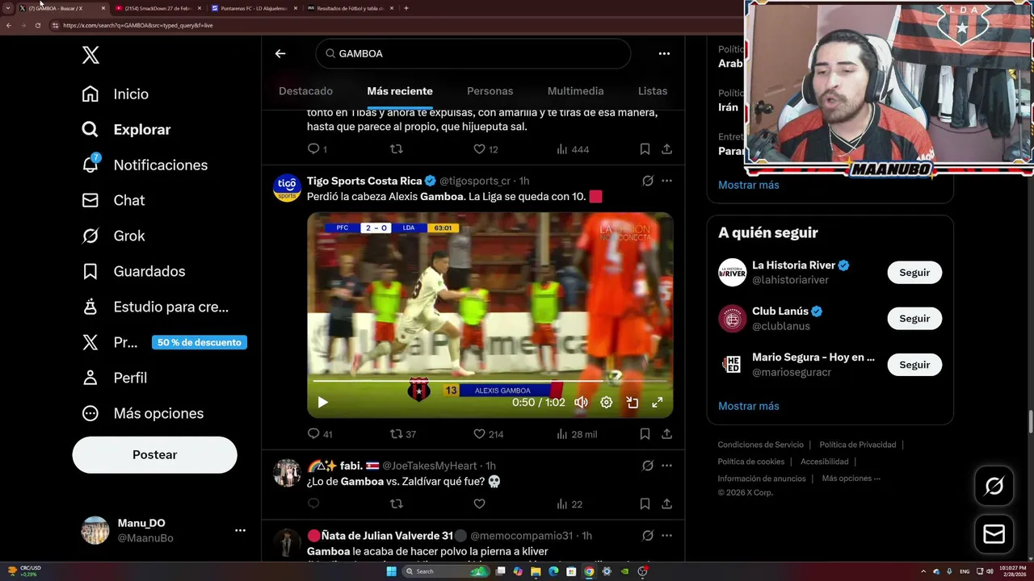The width and height of the screenshot is (1034, 581).
Task: Open the floating messages envelope button
Action: coord(994,534)
